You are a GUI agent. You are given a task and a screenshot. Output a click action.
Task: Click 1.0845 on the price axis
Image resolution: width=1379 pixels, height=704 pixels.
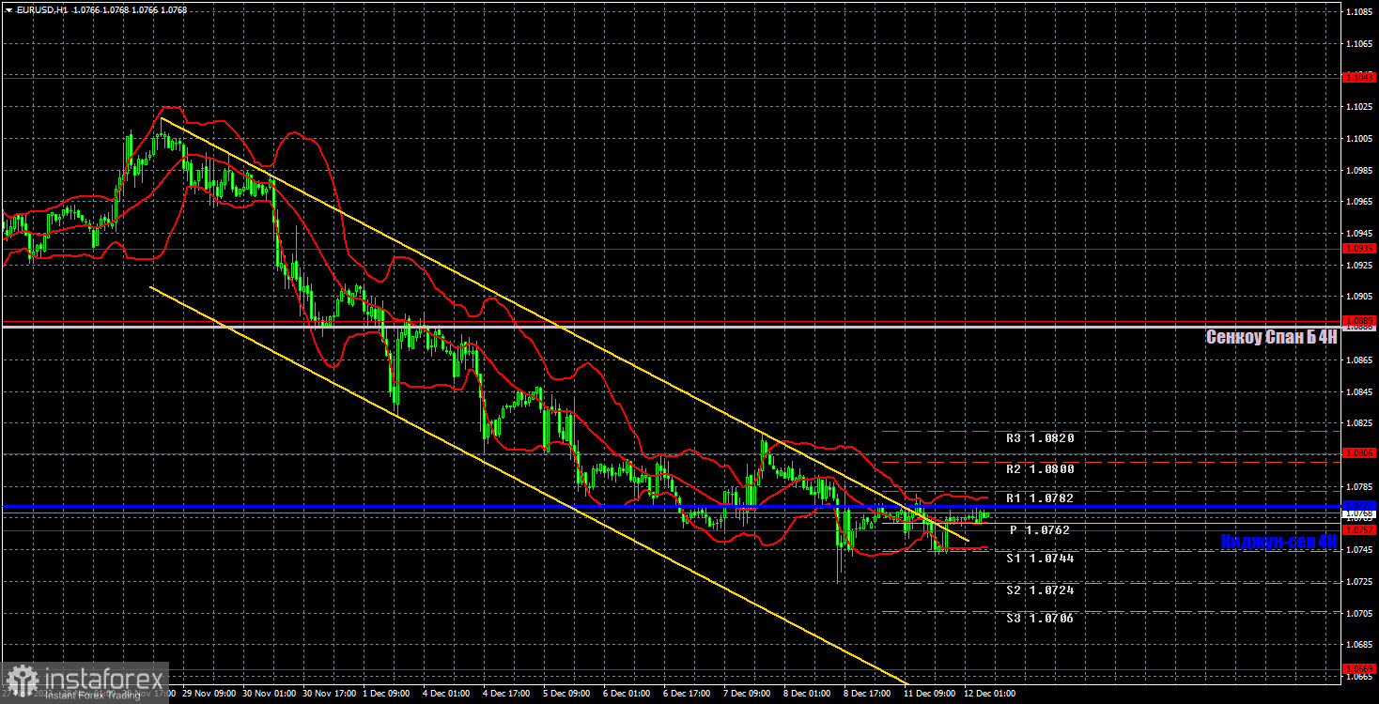pos(1359,392)
